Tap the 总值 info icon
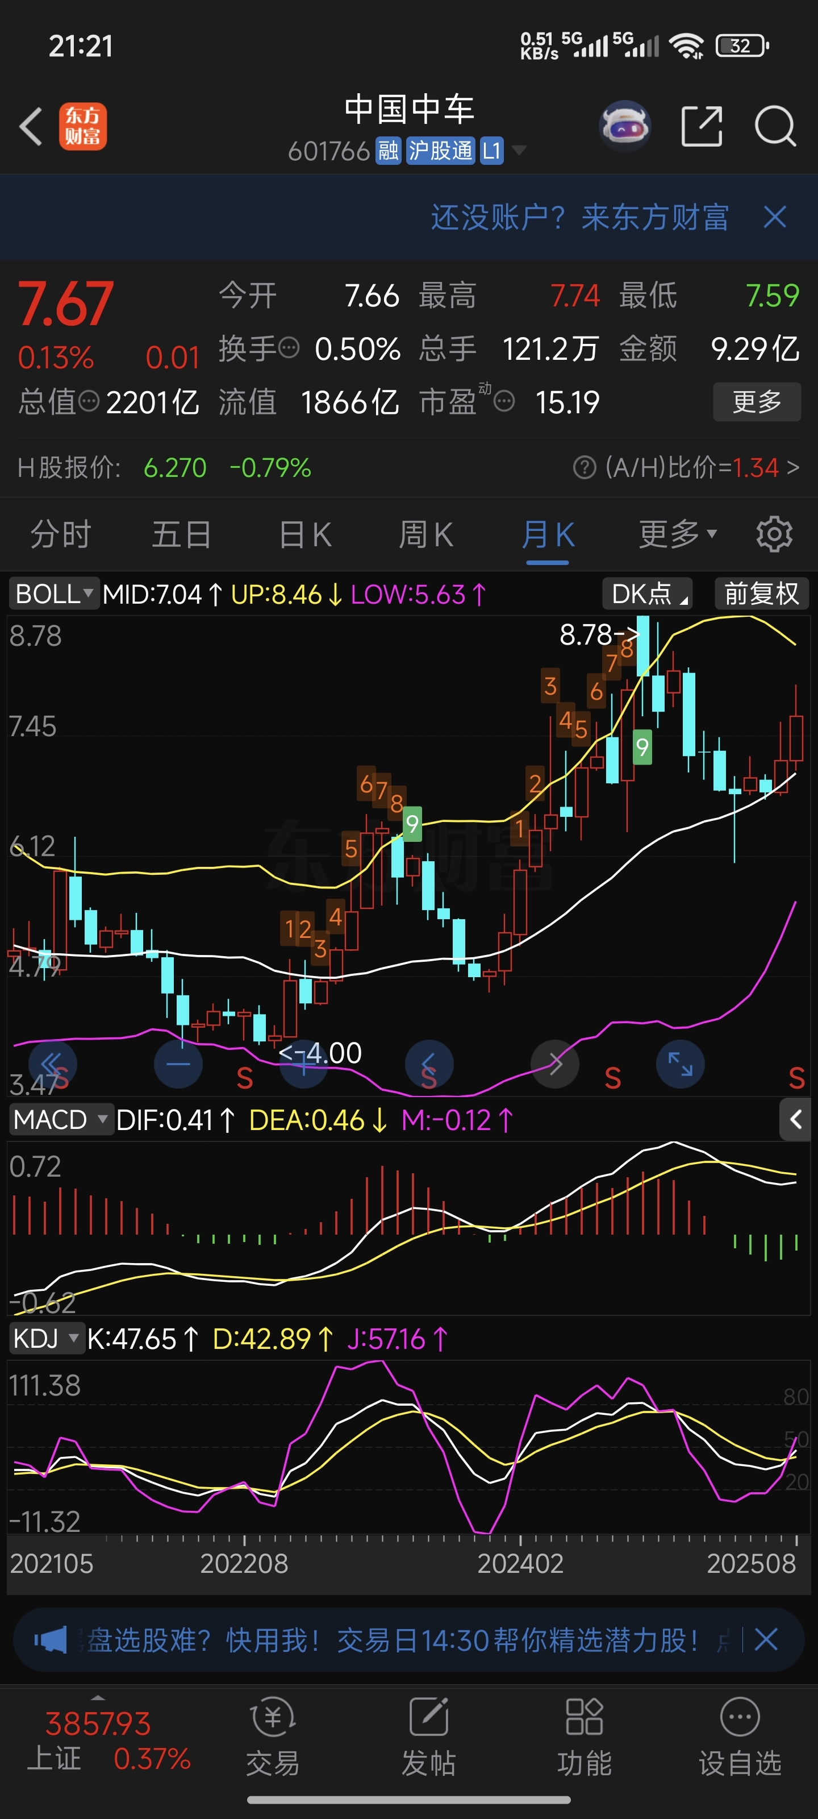 (x=89, y=401)
